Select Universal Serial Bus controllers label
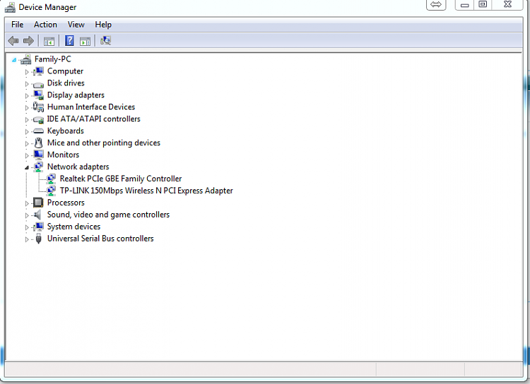Screen dimensions: 530x384 click(100, 239)
